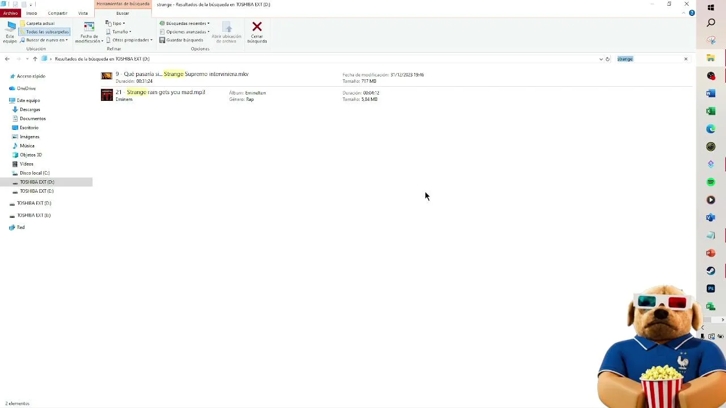Click the red X Cerrar búsqueda button

point(257,32)
